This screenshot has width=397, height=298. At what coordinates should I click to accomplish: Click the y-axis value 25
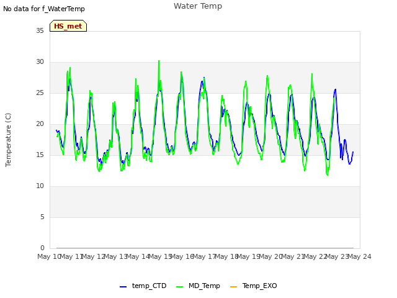point(40,93)
